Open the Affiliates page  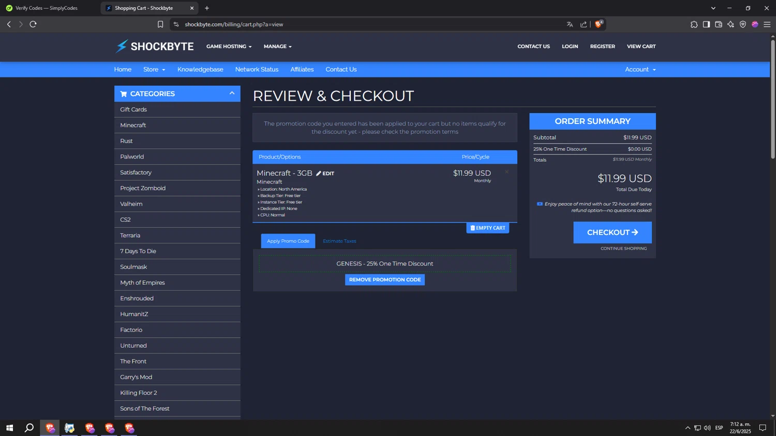(302, 69)
